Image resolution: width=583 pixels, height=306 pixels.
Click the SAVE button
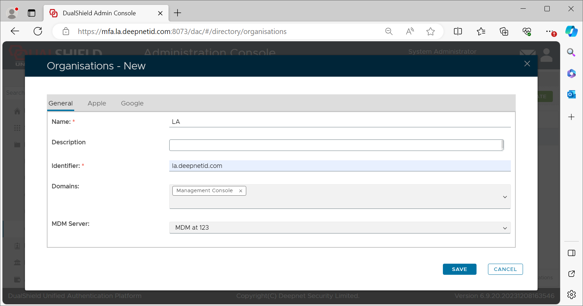pyautogui.click(x=459, y=269)
